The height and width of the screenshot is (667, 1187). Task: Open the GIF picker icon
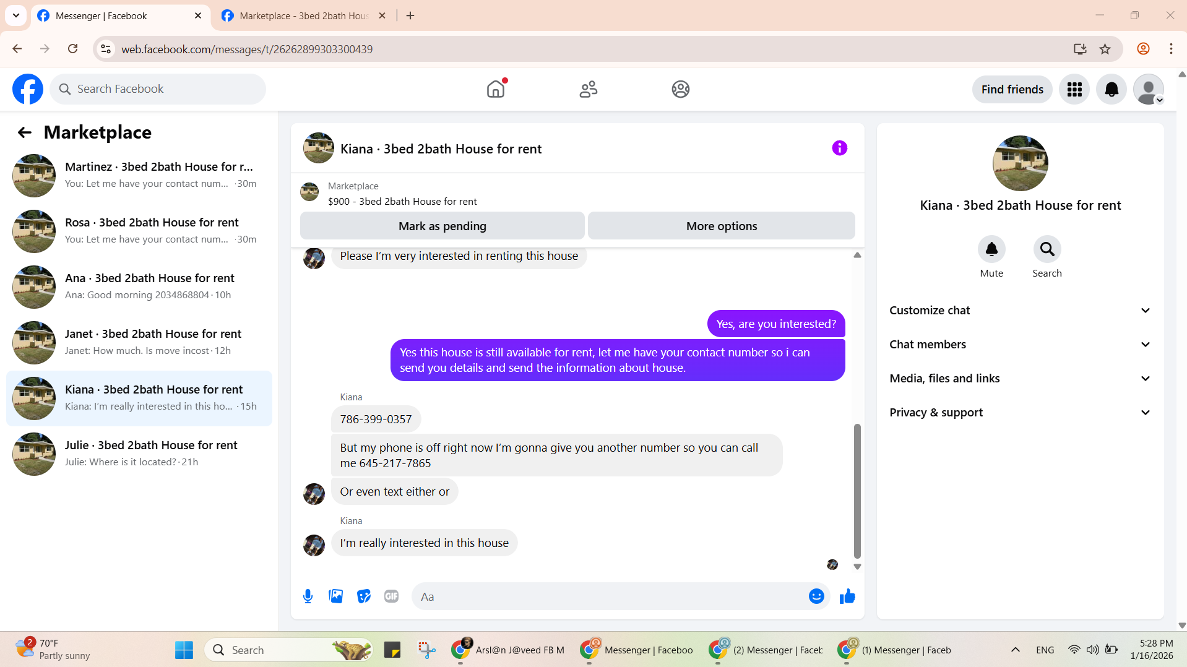click(391, 596)
